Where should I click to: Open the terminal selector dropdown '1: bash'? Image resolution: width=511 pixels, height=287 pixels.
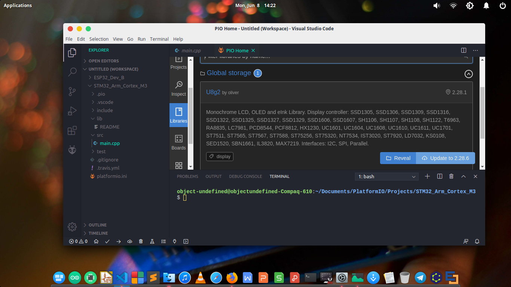pos(387,176)
